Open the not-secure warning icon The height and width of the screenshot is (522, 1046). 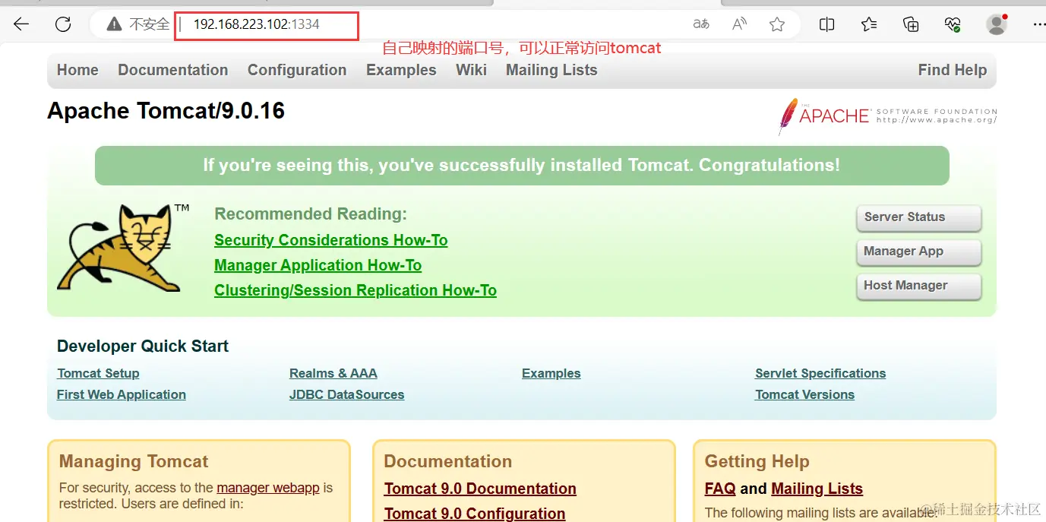[114, 24]
